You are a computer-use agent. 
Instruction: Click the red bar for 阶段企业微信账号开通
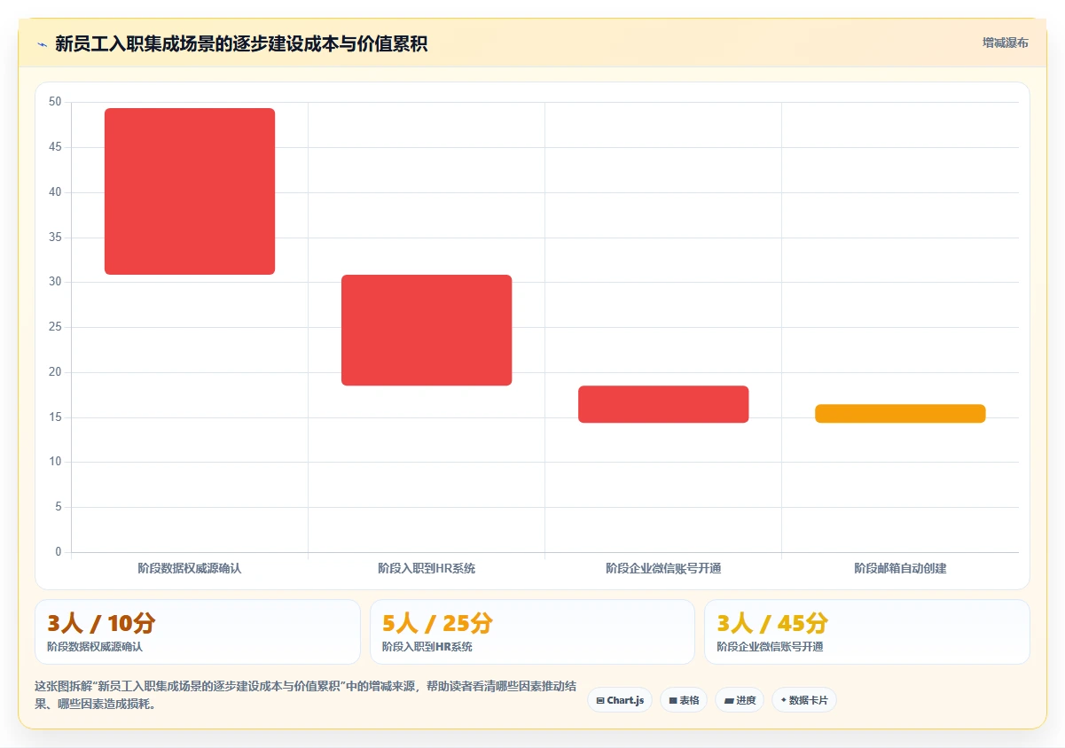click(663, 404)
